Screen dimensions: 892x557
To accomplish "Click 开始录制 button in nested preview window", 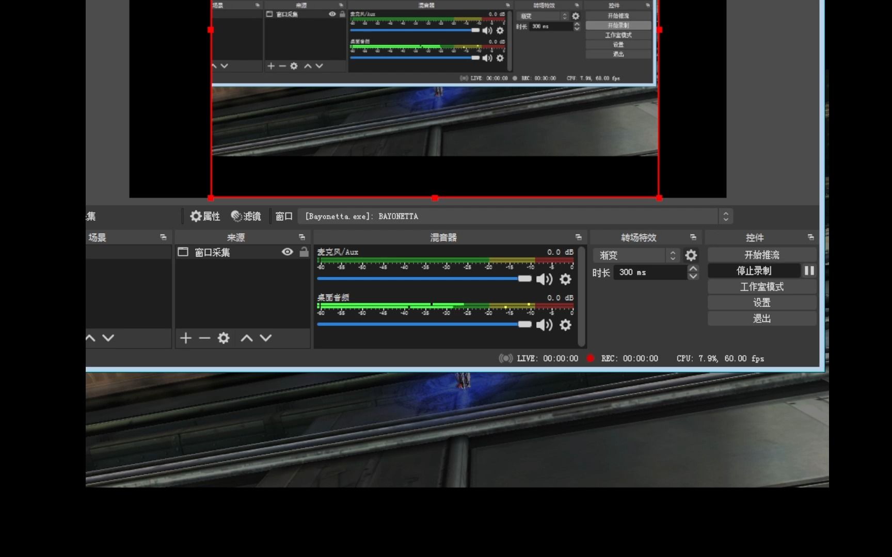I will click(x=618, y=25).
